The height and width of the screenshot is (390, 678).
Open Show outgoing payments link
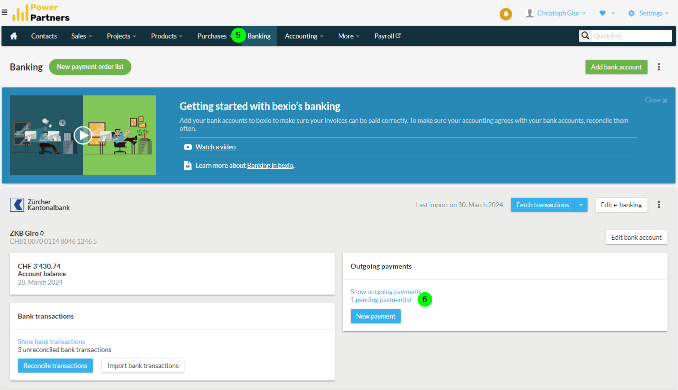point(386,292)
